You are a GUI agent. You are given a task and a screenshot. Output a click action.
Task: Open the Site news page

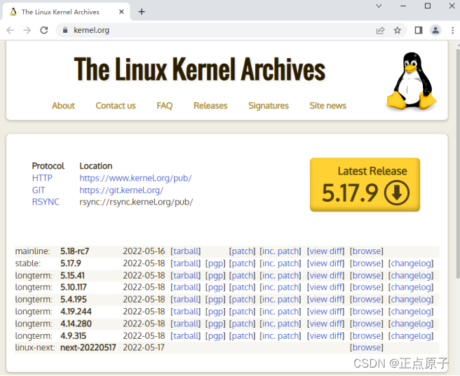[x=327, y=106]
